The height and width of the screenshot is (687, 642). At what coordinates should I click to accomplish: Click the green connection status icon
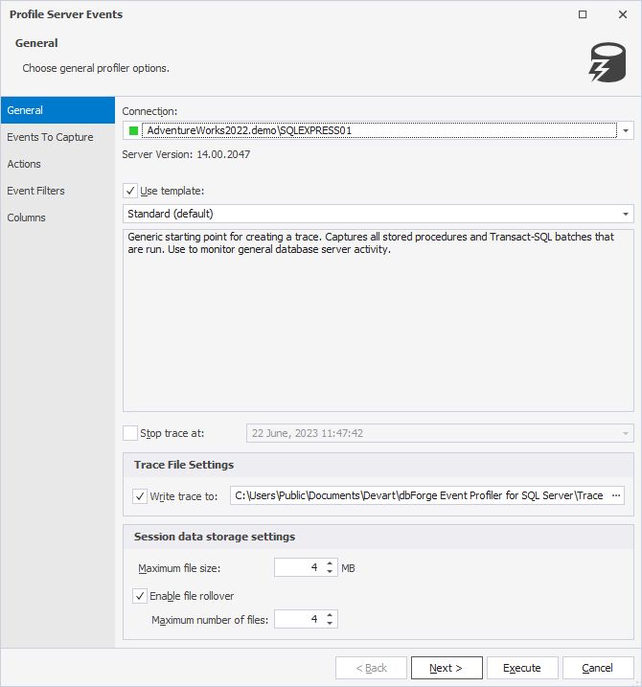pos(133,130)
